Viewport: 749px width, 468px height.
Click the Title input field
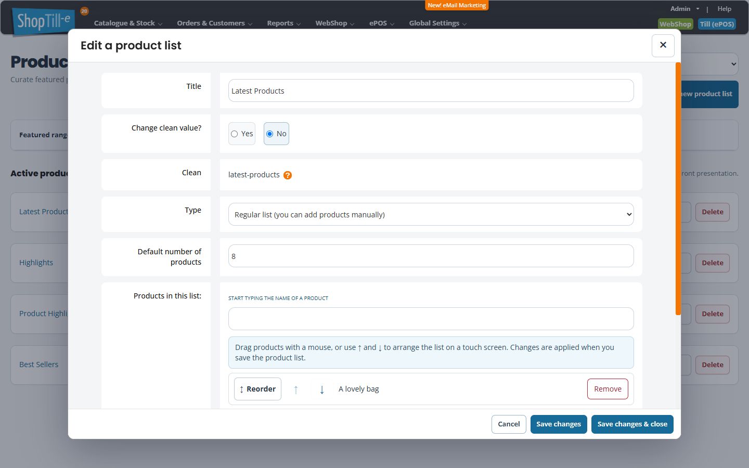tap(431, 90)
